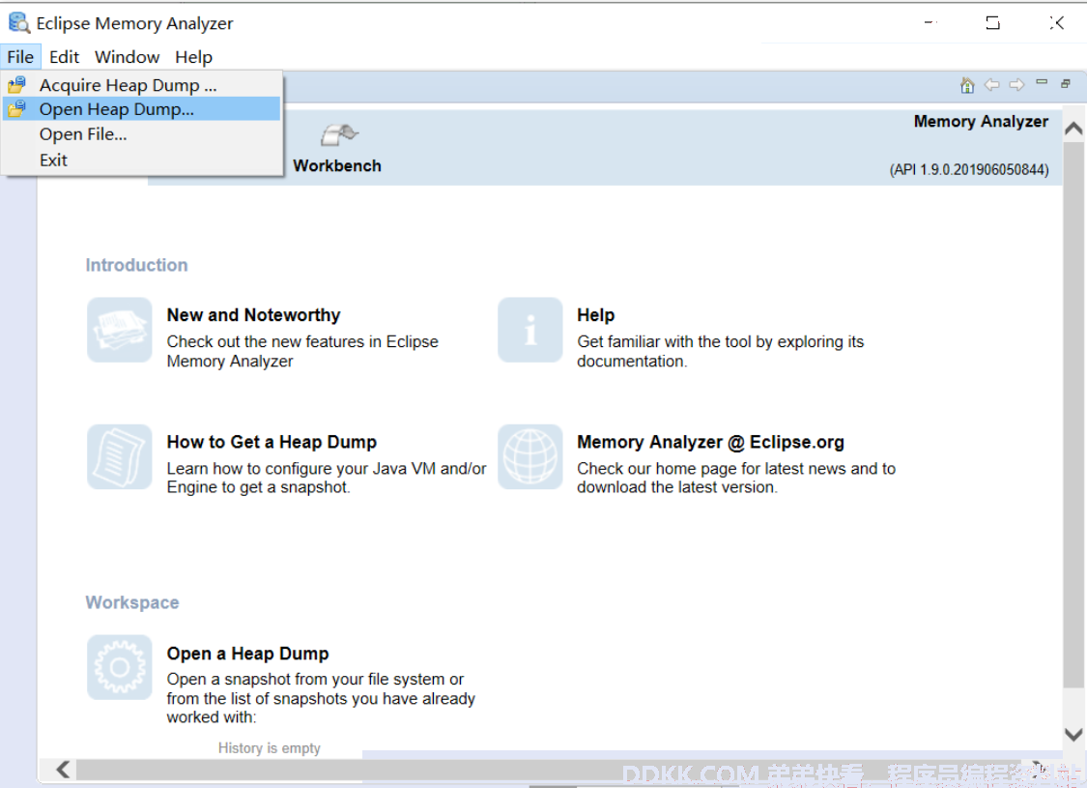This screenshot has width=1087, height=788.
Task: Navigate back with left arrow icon
Action: point(992,85)
